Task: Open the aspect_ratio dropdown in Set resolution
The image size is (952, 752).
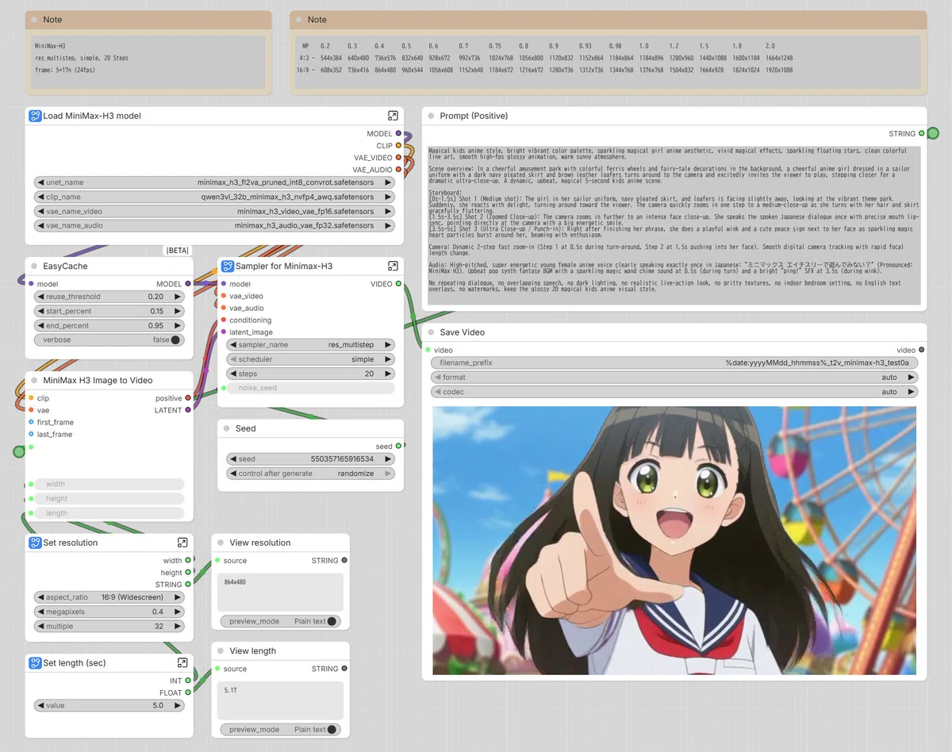Action: click(x=109, y=597)
